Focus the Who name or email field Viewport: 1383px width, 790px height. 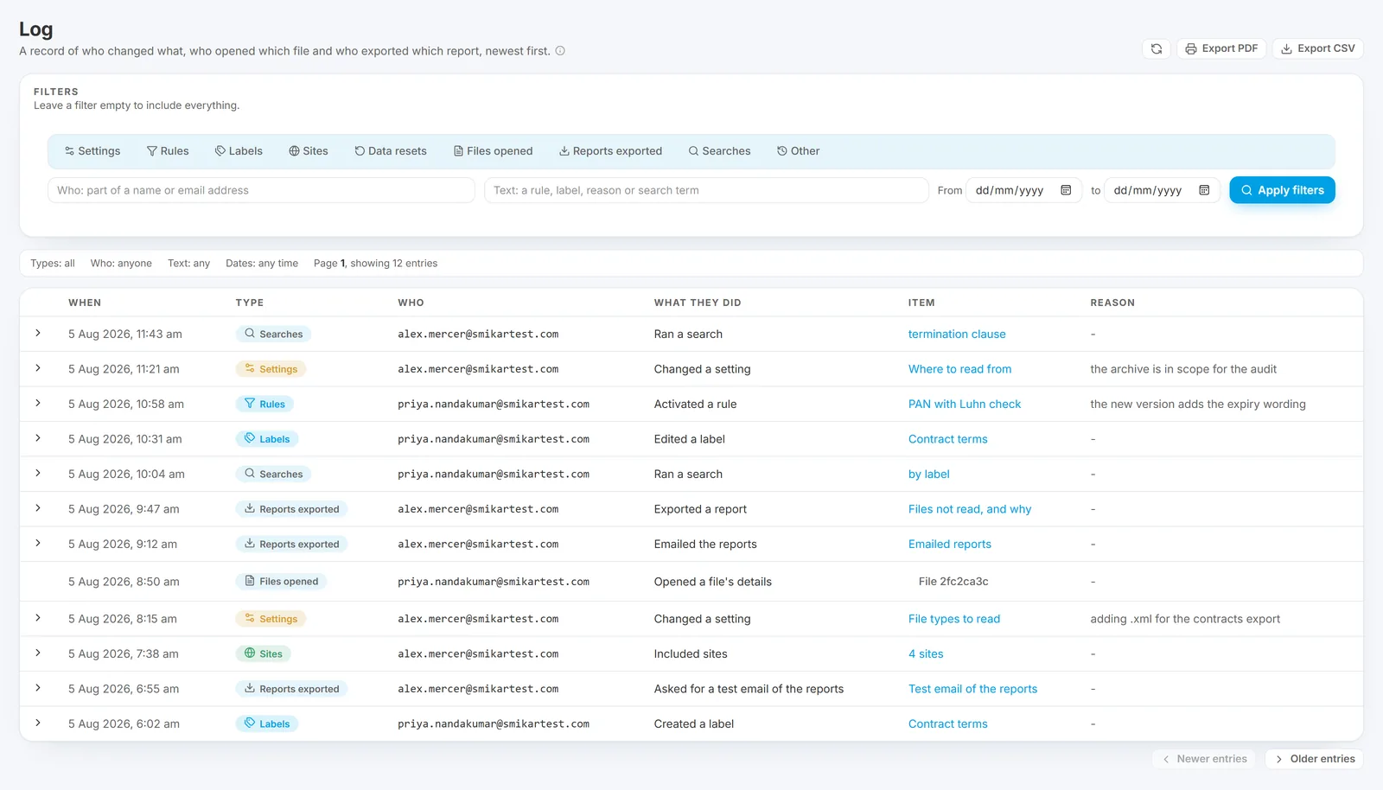pos(261,190)
